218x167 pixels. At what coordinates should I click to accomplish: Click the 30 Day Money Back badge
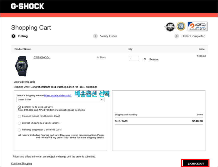click(x=170, y=27)
